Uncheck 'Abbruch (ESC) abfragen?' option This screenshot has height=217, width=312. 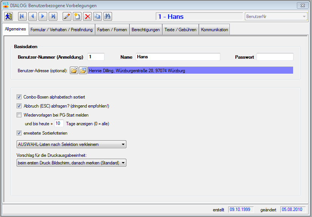point(19,106)
